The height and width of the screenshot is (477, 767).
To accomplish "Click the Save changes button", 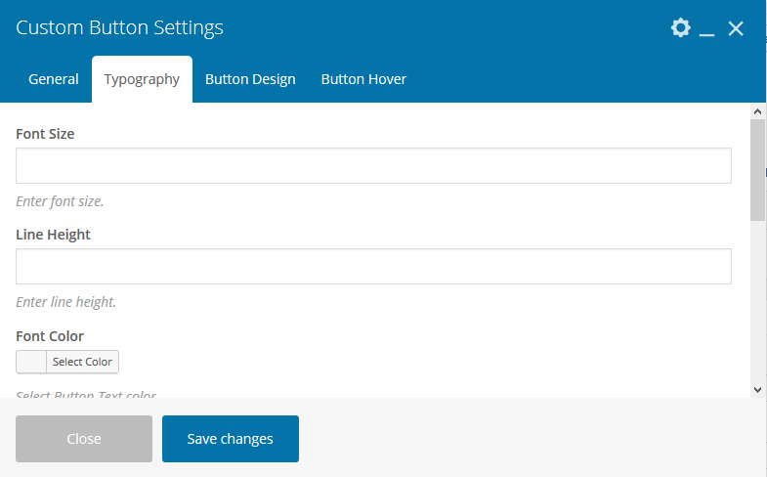I will [230, 439].
